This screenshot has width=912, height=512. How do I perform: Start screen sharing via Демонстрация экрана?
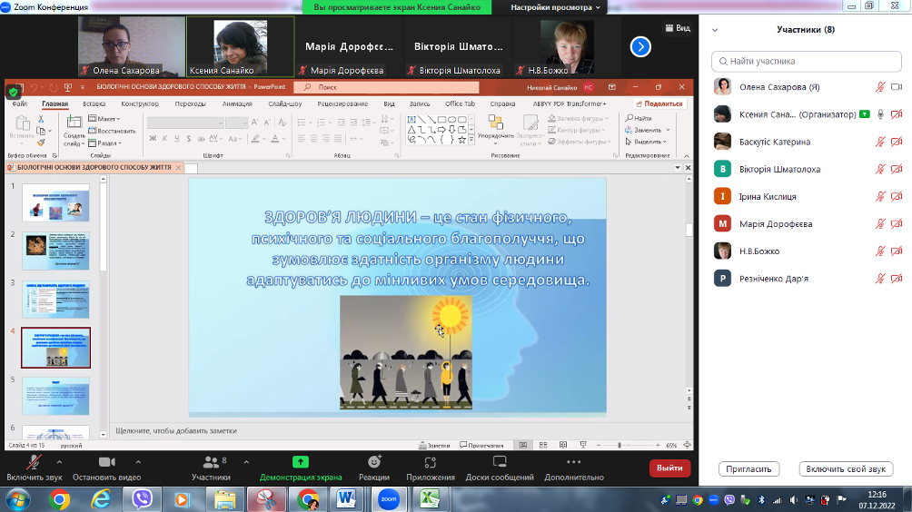click(301, 462)
